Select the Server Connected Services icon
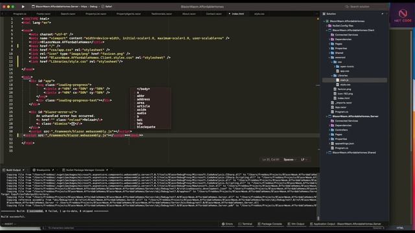Viewport: 415px width, 233px height. click(x=333, y=121)
